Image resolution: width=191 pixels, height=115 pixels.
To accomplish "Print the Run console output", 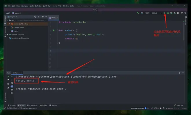I will [12, 90].
